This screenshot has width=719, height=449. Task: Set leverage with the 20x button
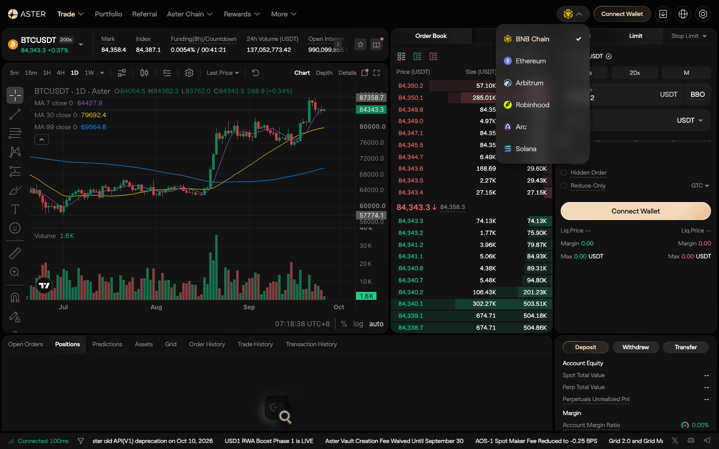(x=635, y=73)
